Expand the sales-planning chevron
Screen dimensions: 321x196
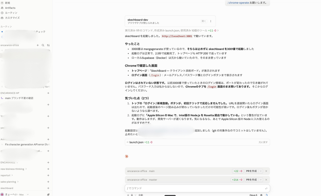tap(18, 182)
